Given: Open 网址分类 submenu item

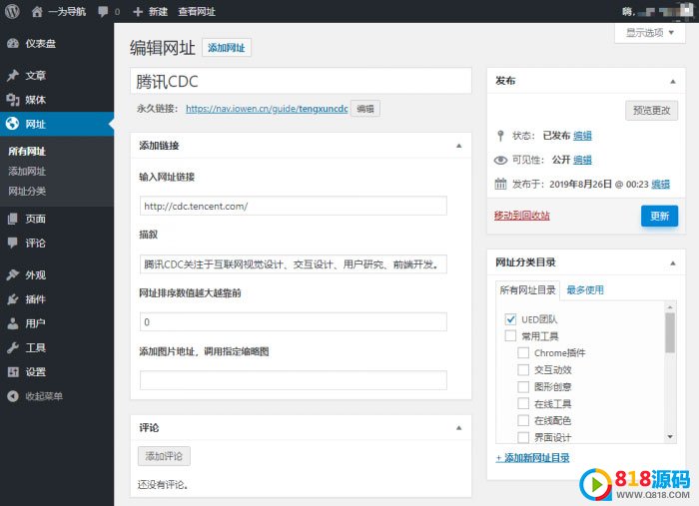Looking at the screenshot, I should point(27,191).
